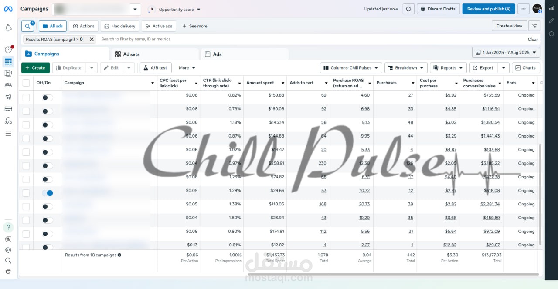Open the date range 1 Jan 2025 picker

click(x=506, y=53)
